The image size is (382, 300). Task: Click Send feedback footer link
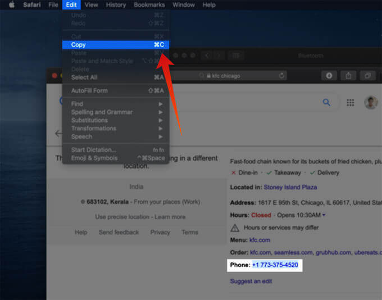click(119, 232)
